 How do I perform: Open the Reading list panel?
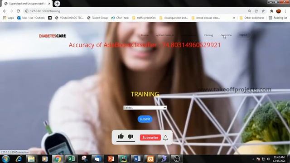click(278, 18)
